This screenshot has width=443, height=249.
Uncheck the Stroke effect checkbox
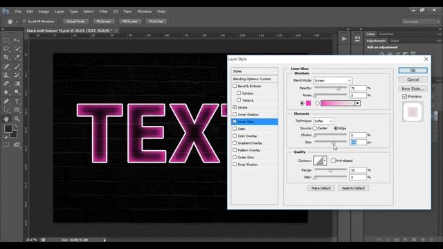(235, 107)
